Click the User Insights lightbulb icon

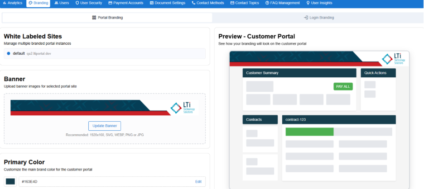click(308, 3)
